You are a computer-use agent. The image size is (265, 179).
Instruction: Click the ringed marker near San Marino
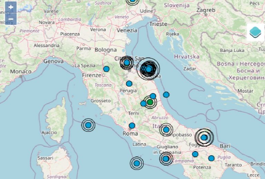[127, 62]
